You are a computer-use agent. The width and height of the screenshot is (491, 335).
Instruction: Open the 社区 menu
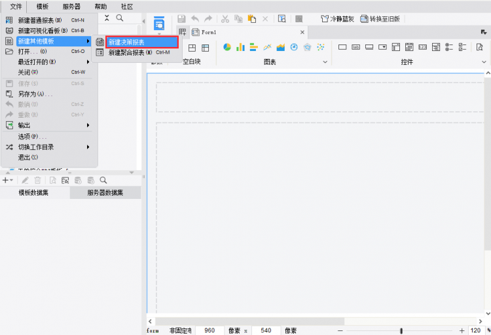point(127,7)
